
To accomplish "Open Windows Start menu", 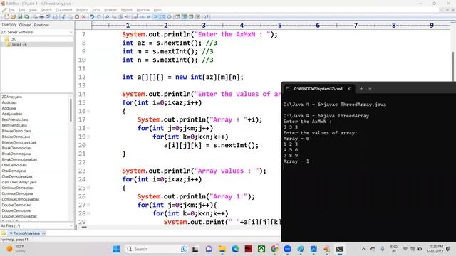I will click(116, 249).
